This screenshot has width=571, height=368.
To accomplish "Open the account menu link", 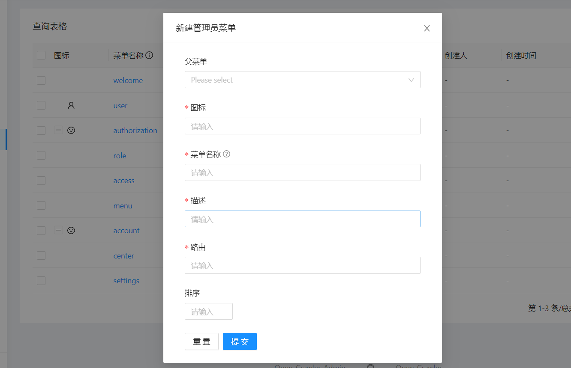I will (x=126, y=231).
